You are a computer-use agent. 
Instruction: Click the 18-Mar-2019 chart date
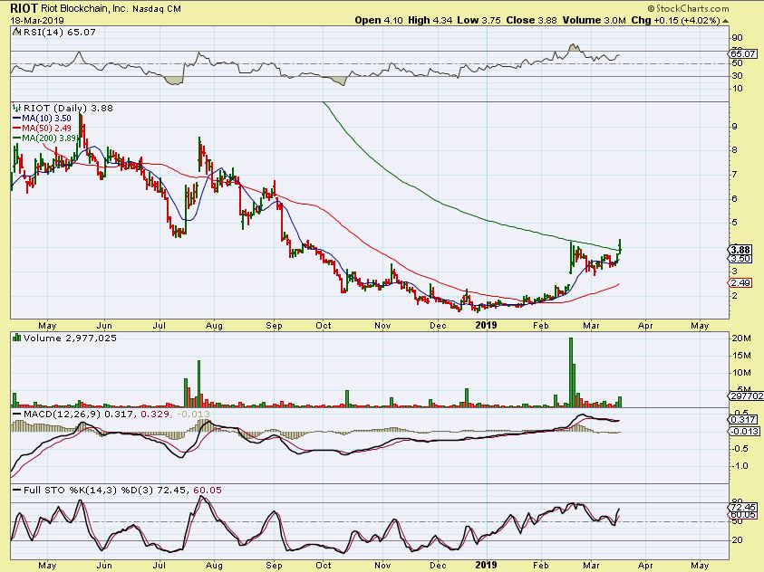pos(36,21)
